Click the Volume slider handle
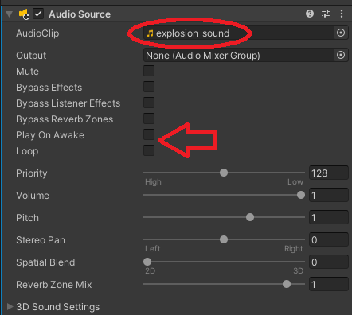The height and width of the screenshot is (315, 352). tap(301, 195)
